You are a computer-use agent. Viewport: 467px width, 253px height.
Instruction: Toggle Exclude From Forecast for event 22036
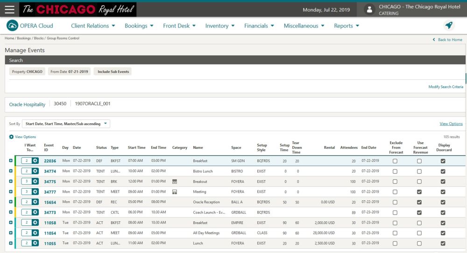[x=395, y=161]
